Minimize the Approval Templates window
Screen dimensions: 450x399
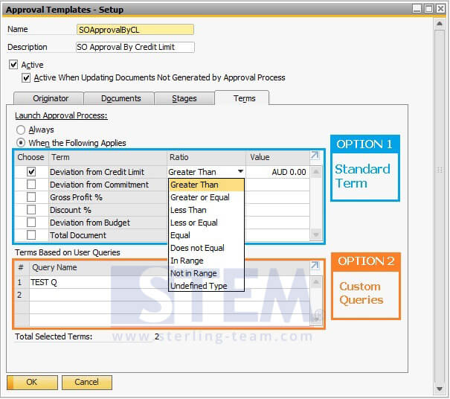[417, 9]
